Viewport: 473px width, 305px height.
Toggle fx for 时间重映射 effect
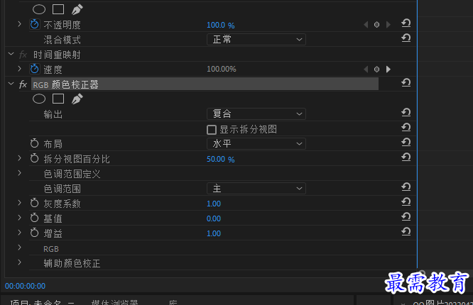coord(23,55)
